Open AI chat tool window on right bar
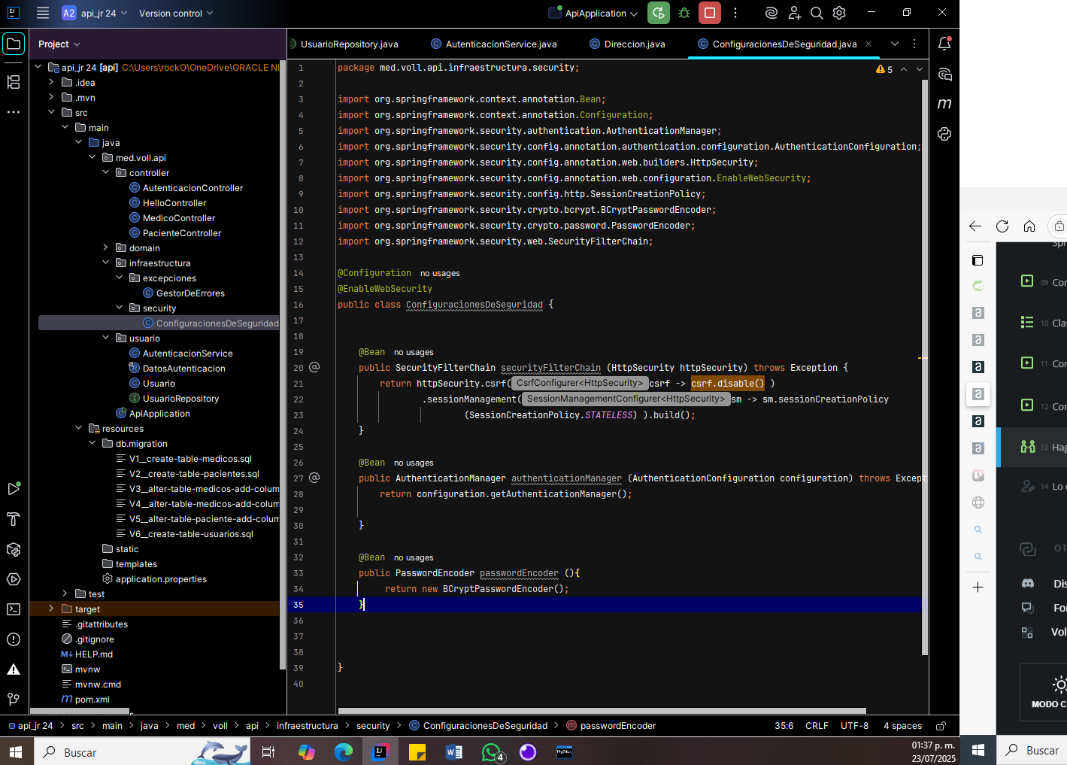 click(x=944, y=74)
